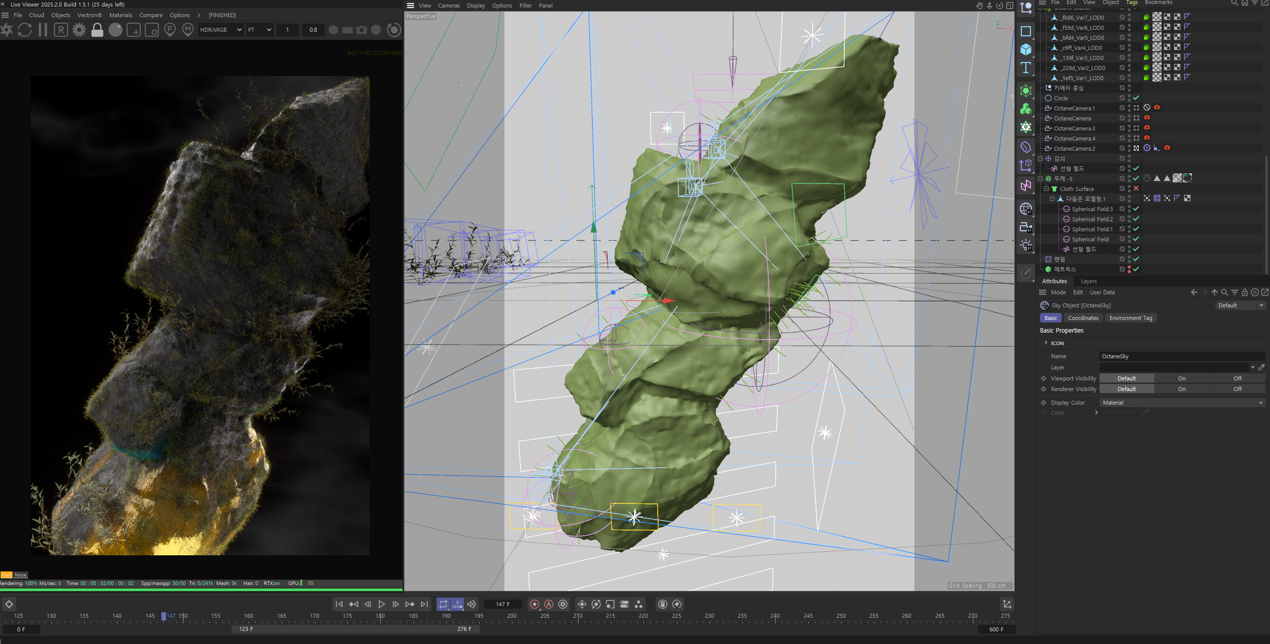
Task: Select Cloth Surface object in tree
Action: (x=1077, y=189)
